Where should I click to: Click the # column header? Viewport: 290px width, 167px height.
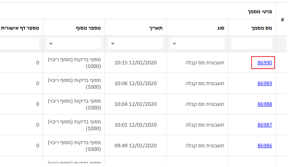tap(282, 20)
